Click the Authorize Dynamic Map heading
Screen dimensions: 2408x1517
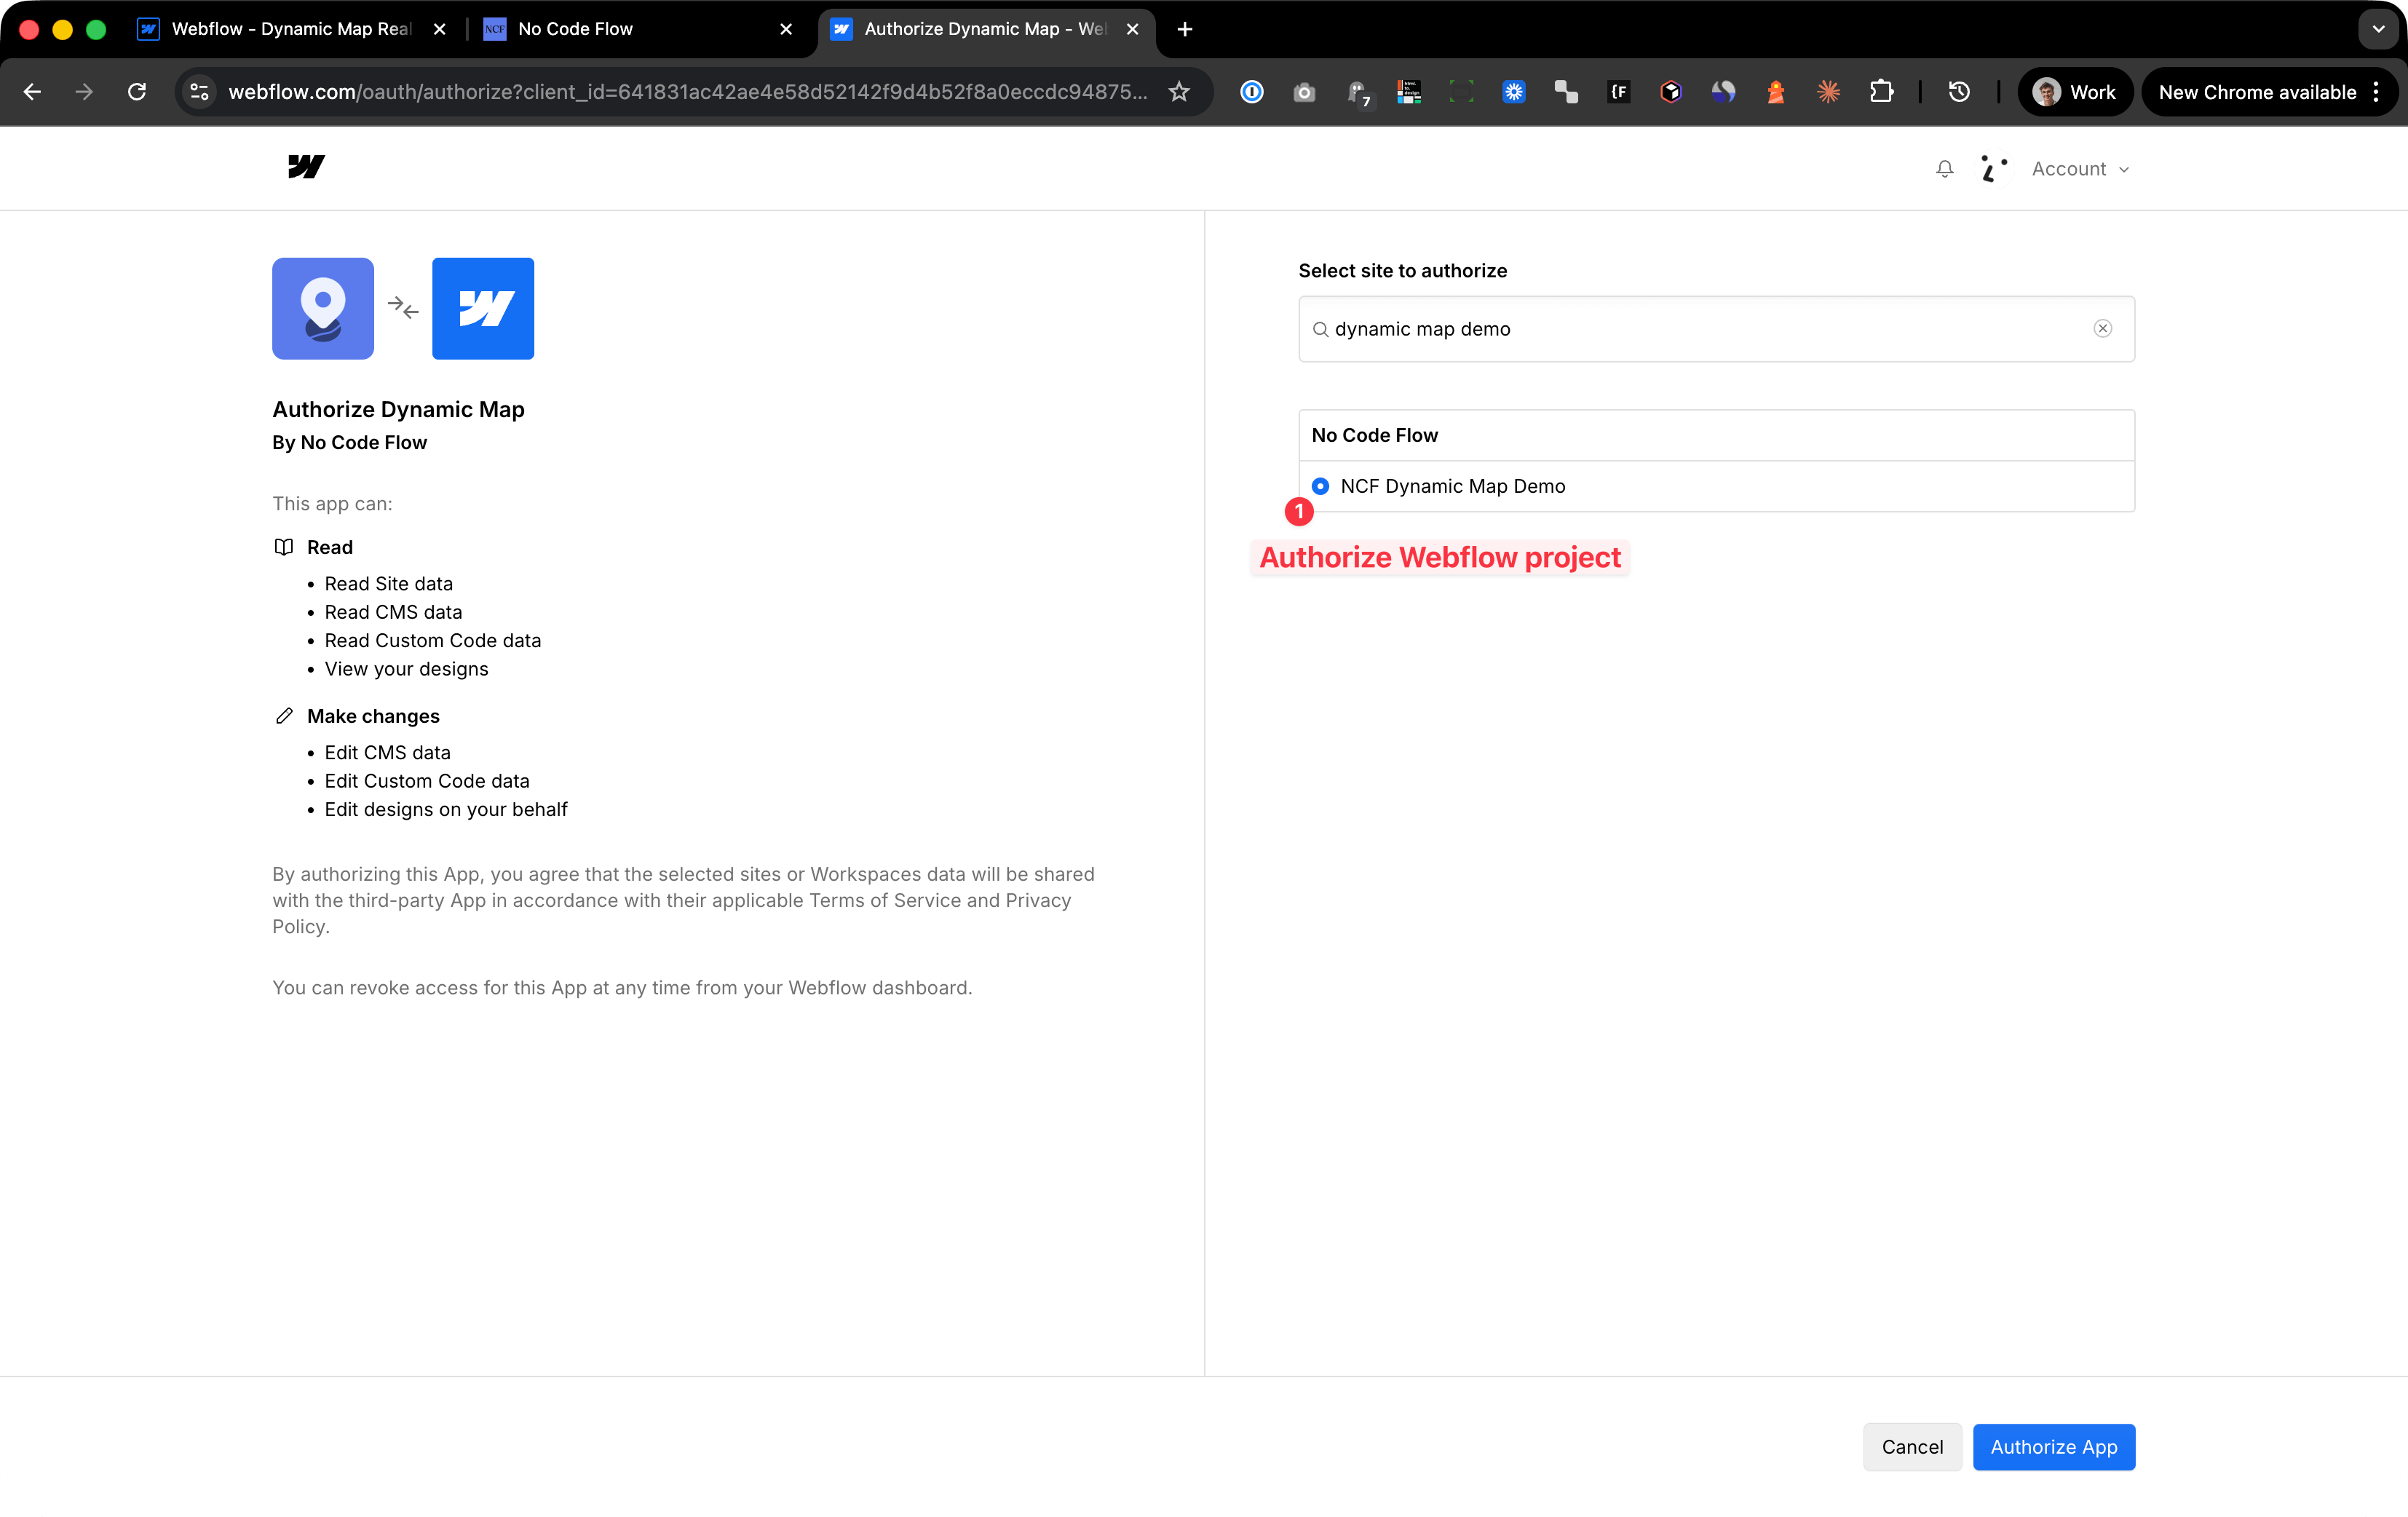coord(398,409)
